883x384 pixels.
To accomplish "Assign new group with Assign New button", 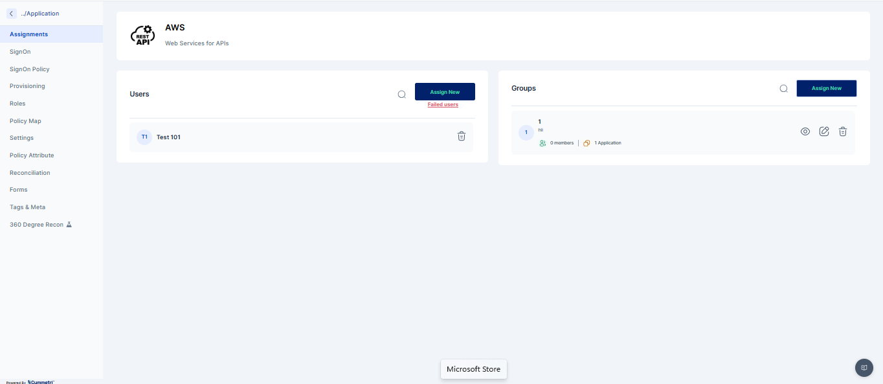I will pos(826,88).
